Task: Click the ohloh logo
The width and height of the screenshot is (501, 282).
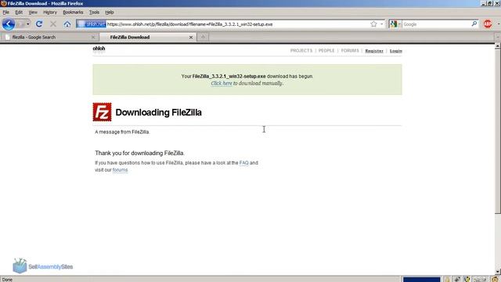Action: 99,49
